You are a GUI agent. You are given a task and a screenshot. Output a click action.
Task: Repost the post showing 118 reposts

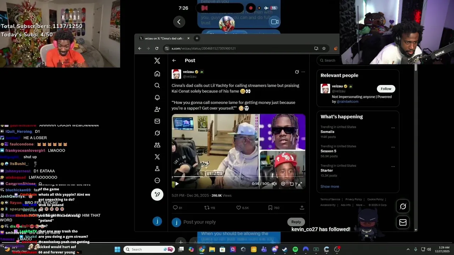[x=210, y=208]
